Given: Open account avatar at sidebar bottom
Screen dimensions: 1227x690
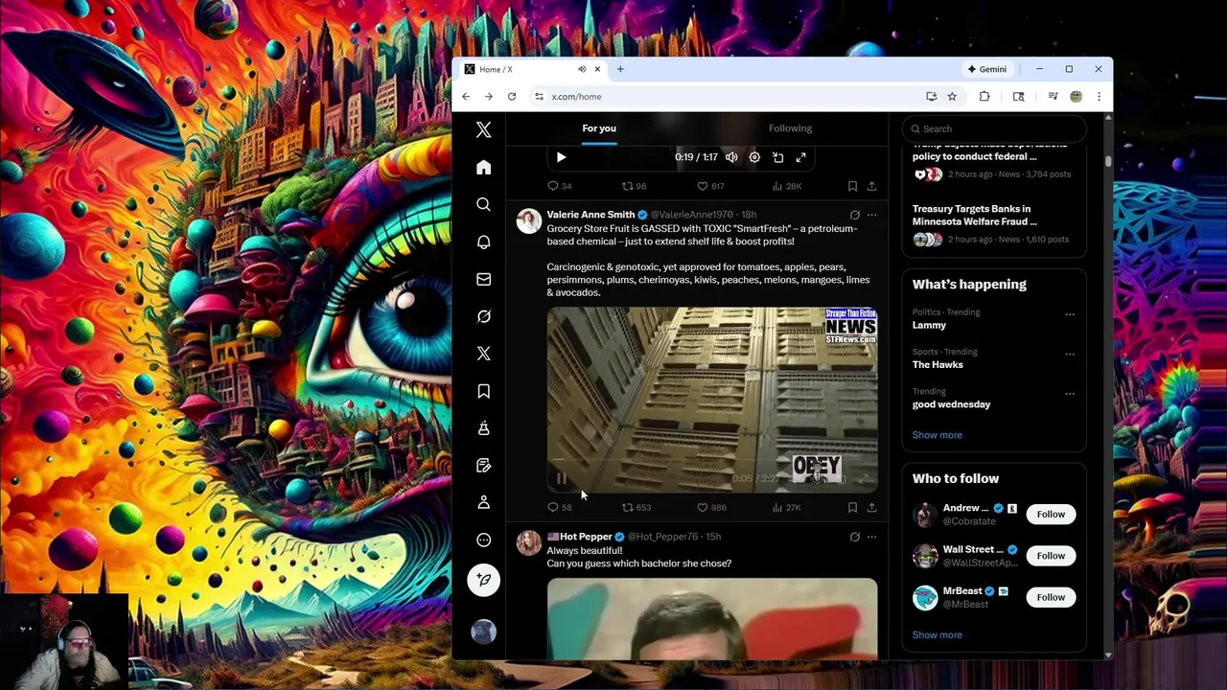Looking at the screenshot, I should tap(483, 631).
